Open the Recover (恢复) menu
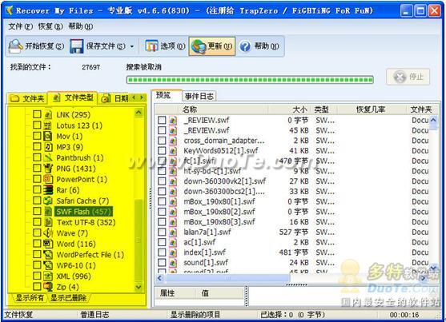Viewport: 446px width, 322px height. coord(50,26)
